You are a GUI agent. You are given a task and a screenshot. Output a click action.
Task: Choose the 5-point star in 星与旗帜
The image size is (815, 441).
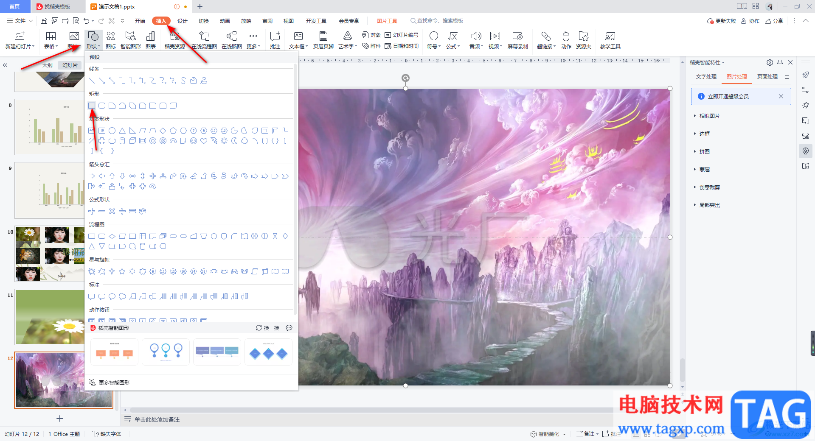click(122, 271)
